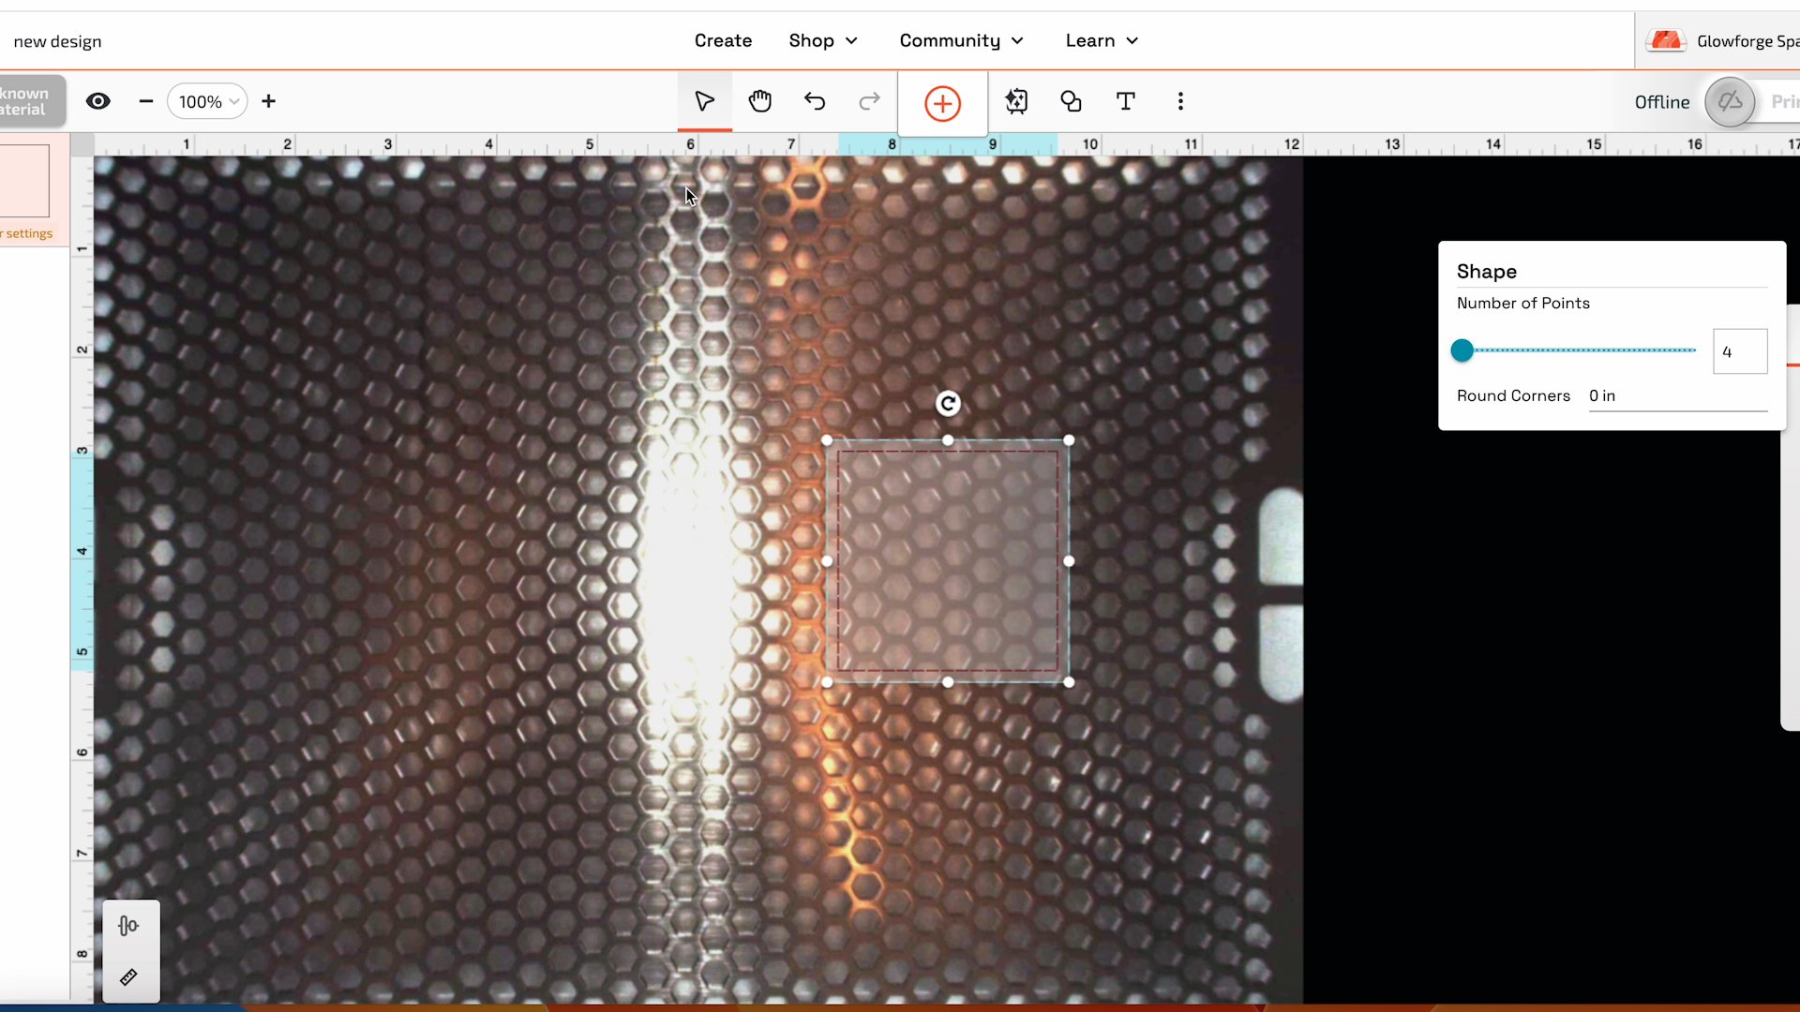Click the redo button
The height and width of the screenshot is (1012, 1800).
pos(869,101)
